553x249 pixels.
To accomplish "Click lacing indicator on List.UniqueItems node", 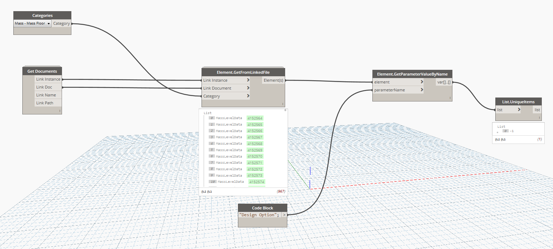I will click(540, 118).
